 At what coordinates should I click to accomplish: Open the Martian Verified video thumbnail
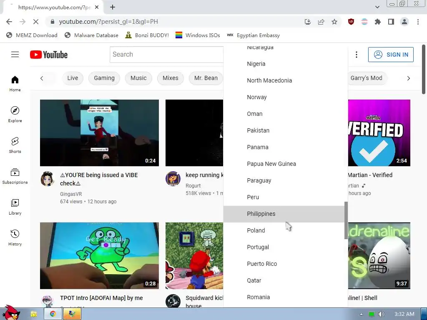379,133
